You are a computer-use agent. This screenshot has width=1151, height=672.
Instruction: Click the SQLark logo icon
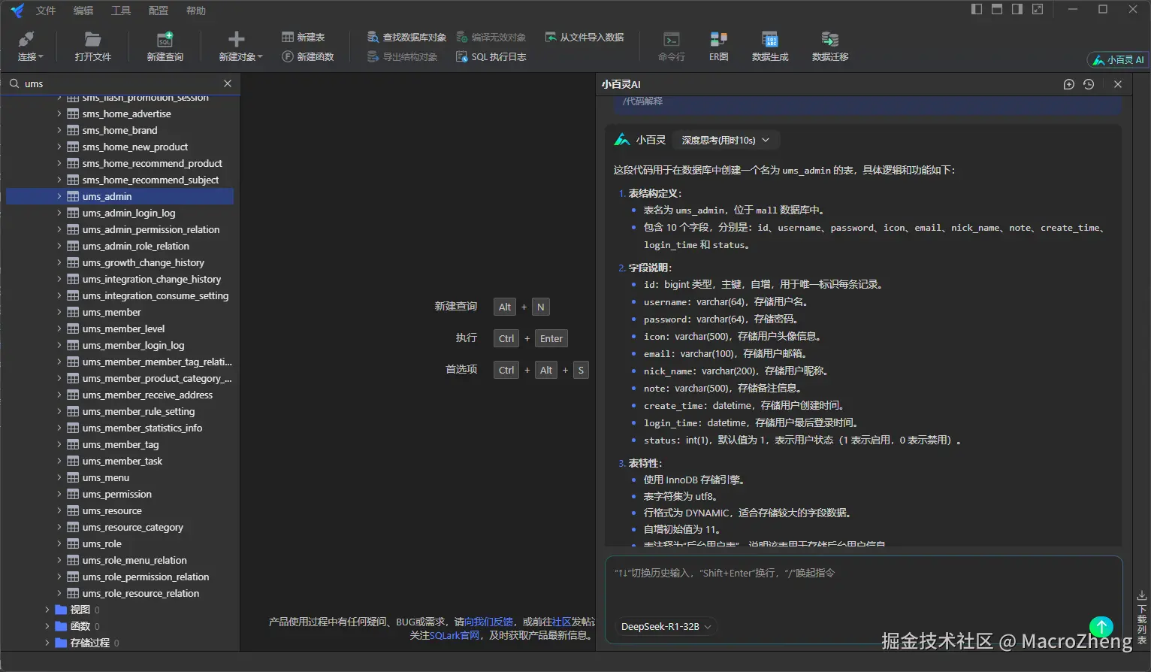pyautogui.click(x=17, y=11)
